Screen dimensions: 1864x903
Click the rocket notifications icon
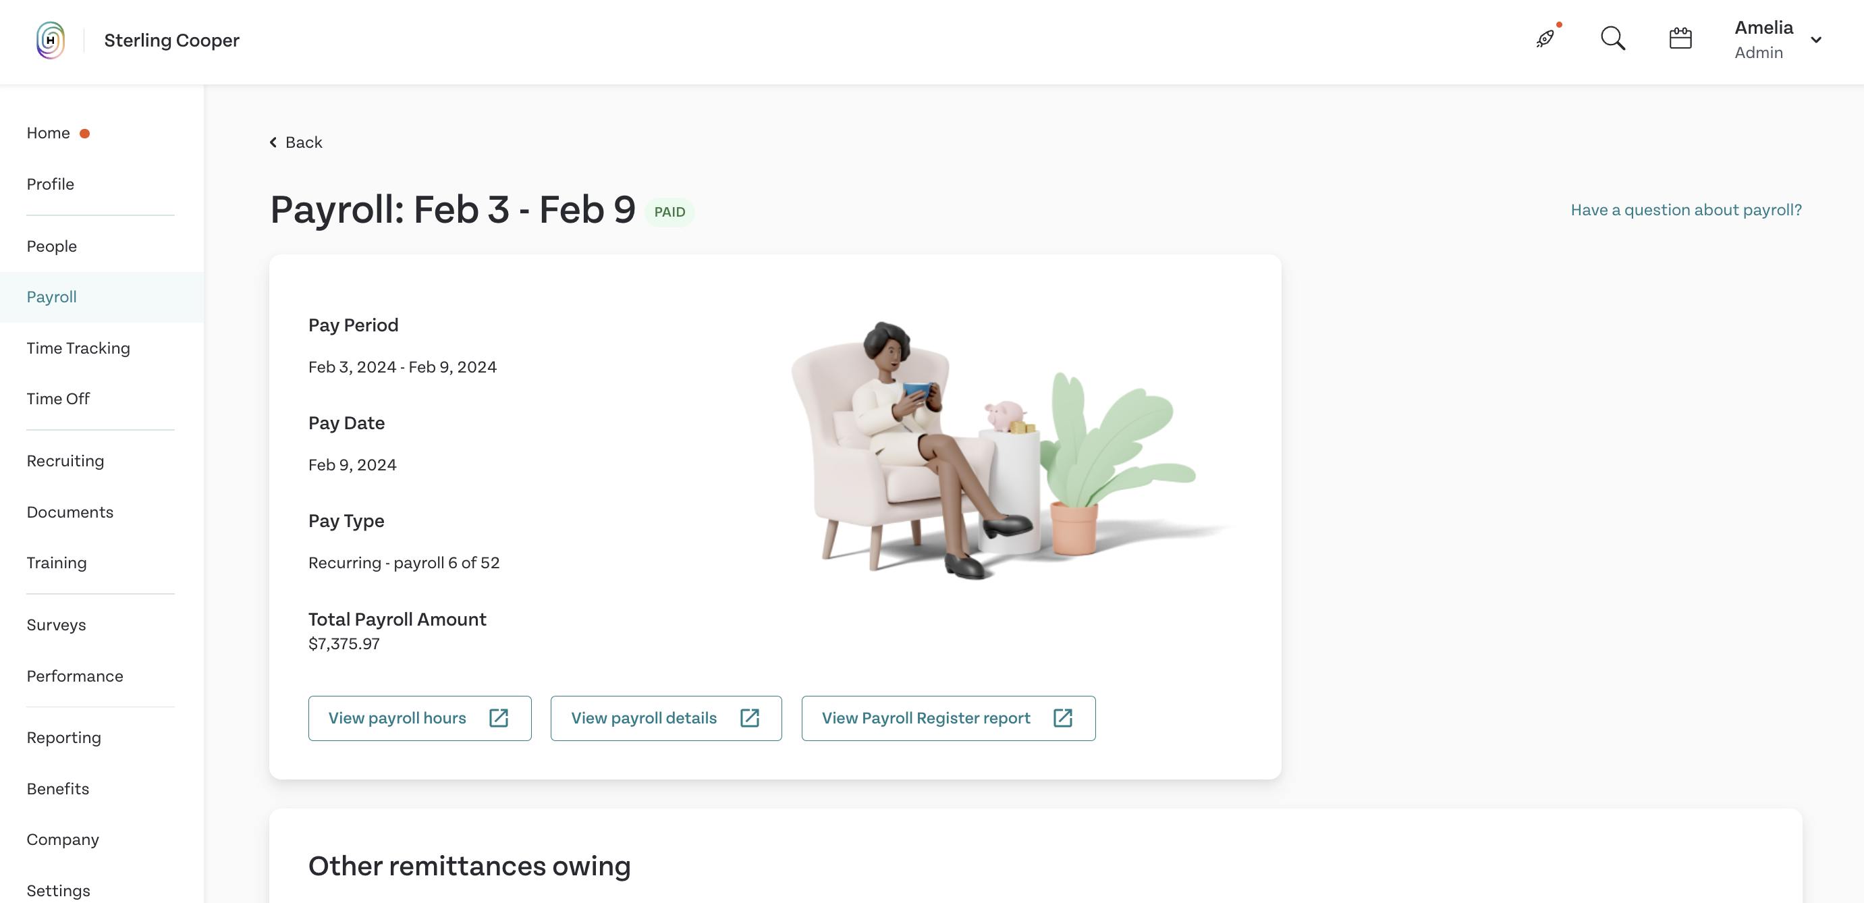[1545, 38]
